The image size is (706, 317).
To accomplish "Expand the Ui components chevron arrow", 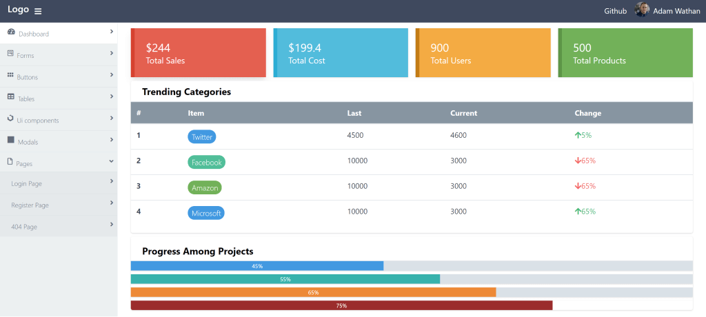I will [111, 118].
